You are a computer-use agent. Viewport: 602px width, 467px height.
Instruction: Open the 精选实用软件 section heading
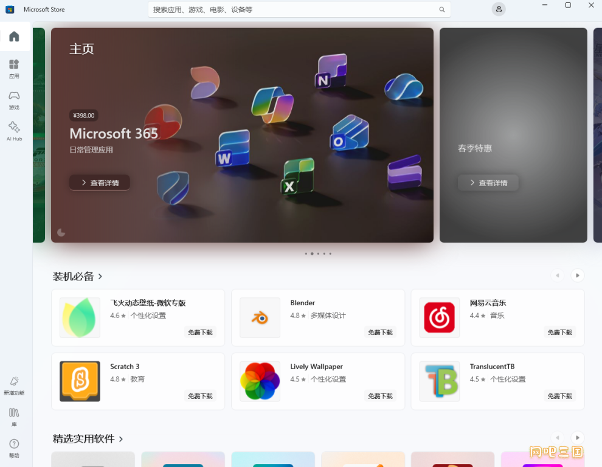(x=84, y=438)
